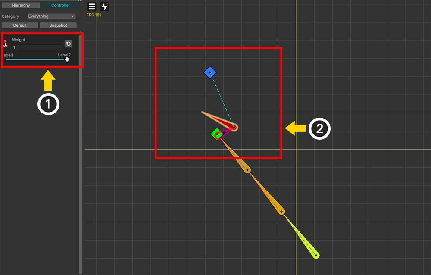Click the Weight value input field
This screenshot has width=431, height=275.
[x=37, y=47]
